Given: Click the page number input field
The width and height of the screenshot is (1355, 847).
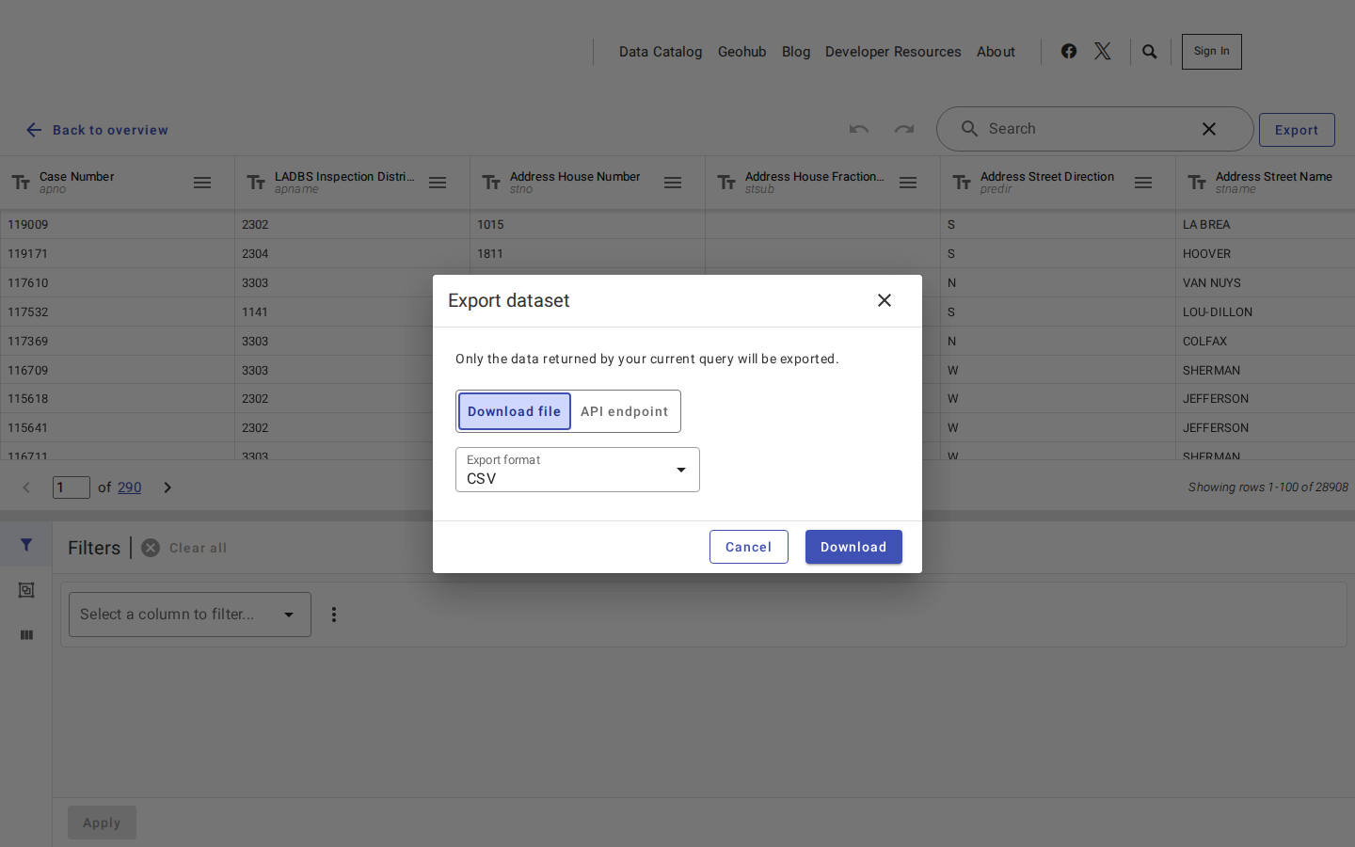Looking at the screenshot, I should [72, 487].
